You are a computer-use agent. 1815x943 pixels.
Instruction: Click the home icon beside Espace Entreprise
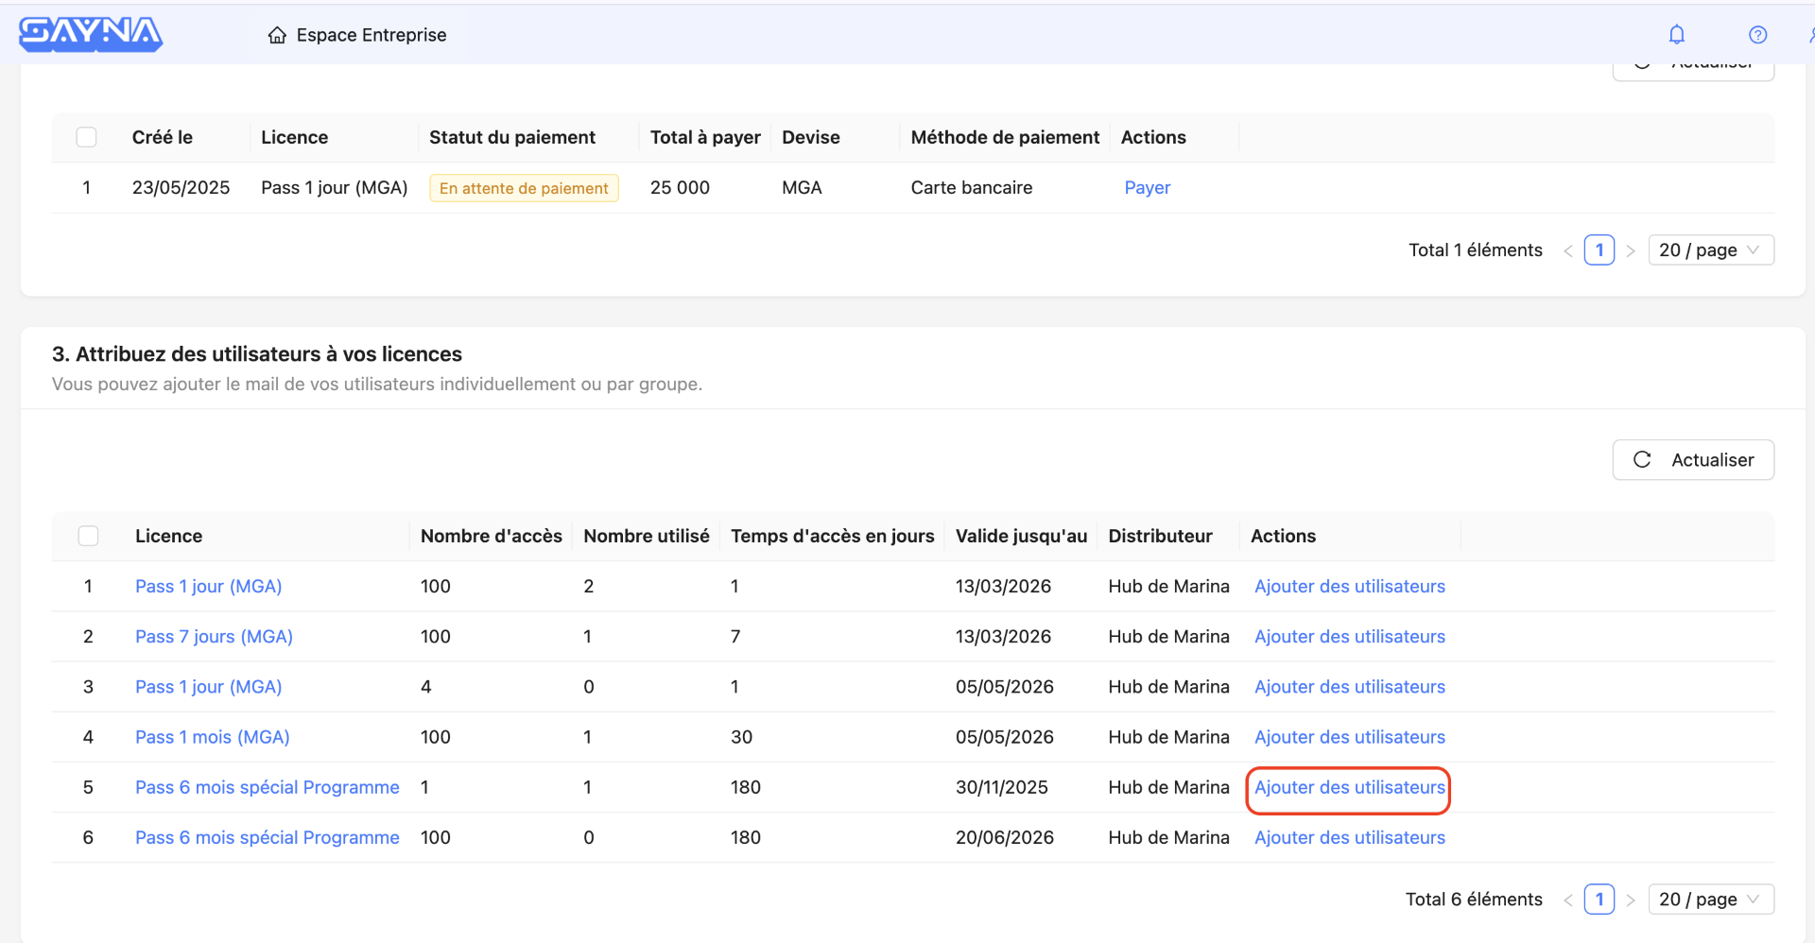coord(277,35)
